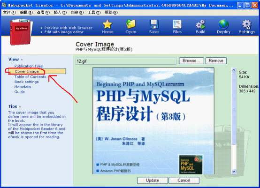Image resolution: width=260 pixels, height=188 pixels.
Task: Click the Update button
Action: pyautogui.click(x=153, y=180)
